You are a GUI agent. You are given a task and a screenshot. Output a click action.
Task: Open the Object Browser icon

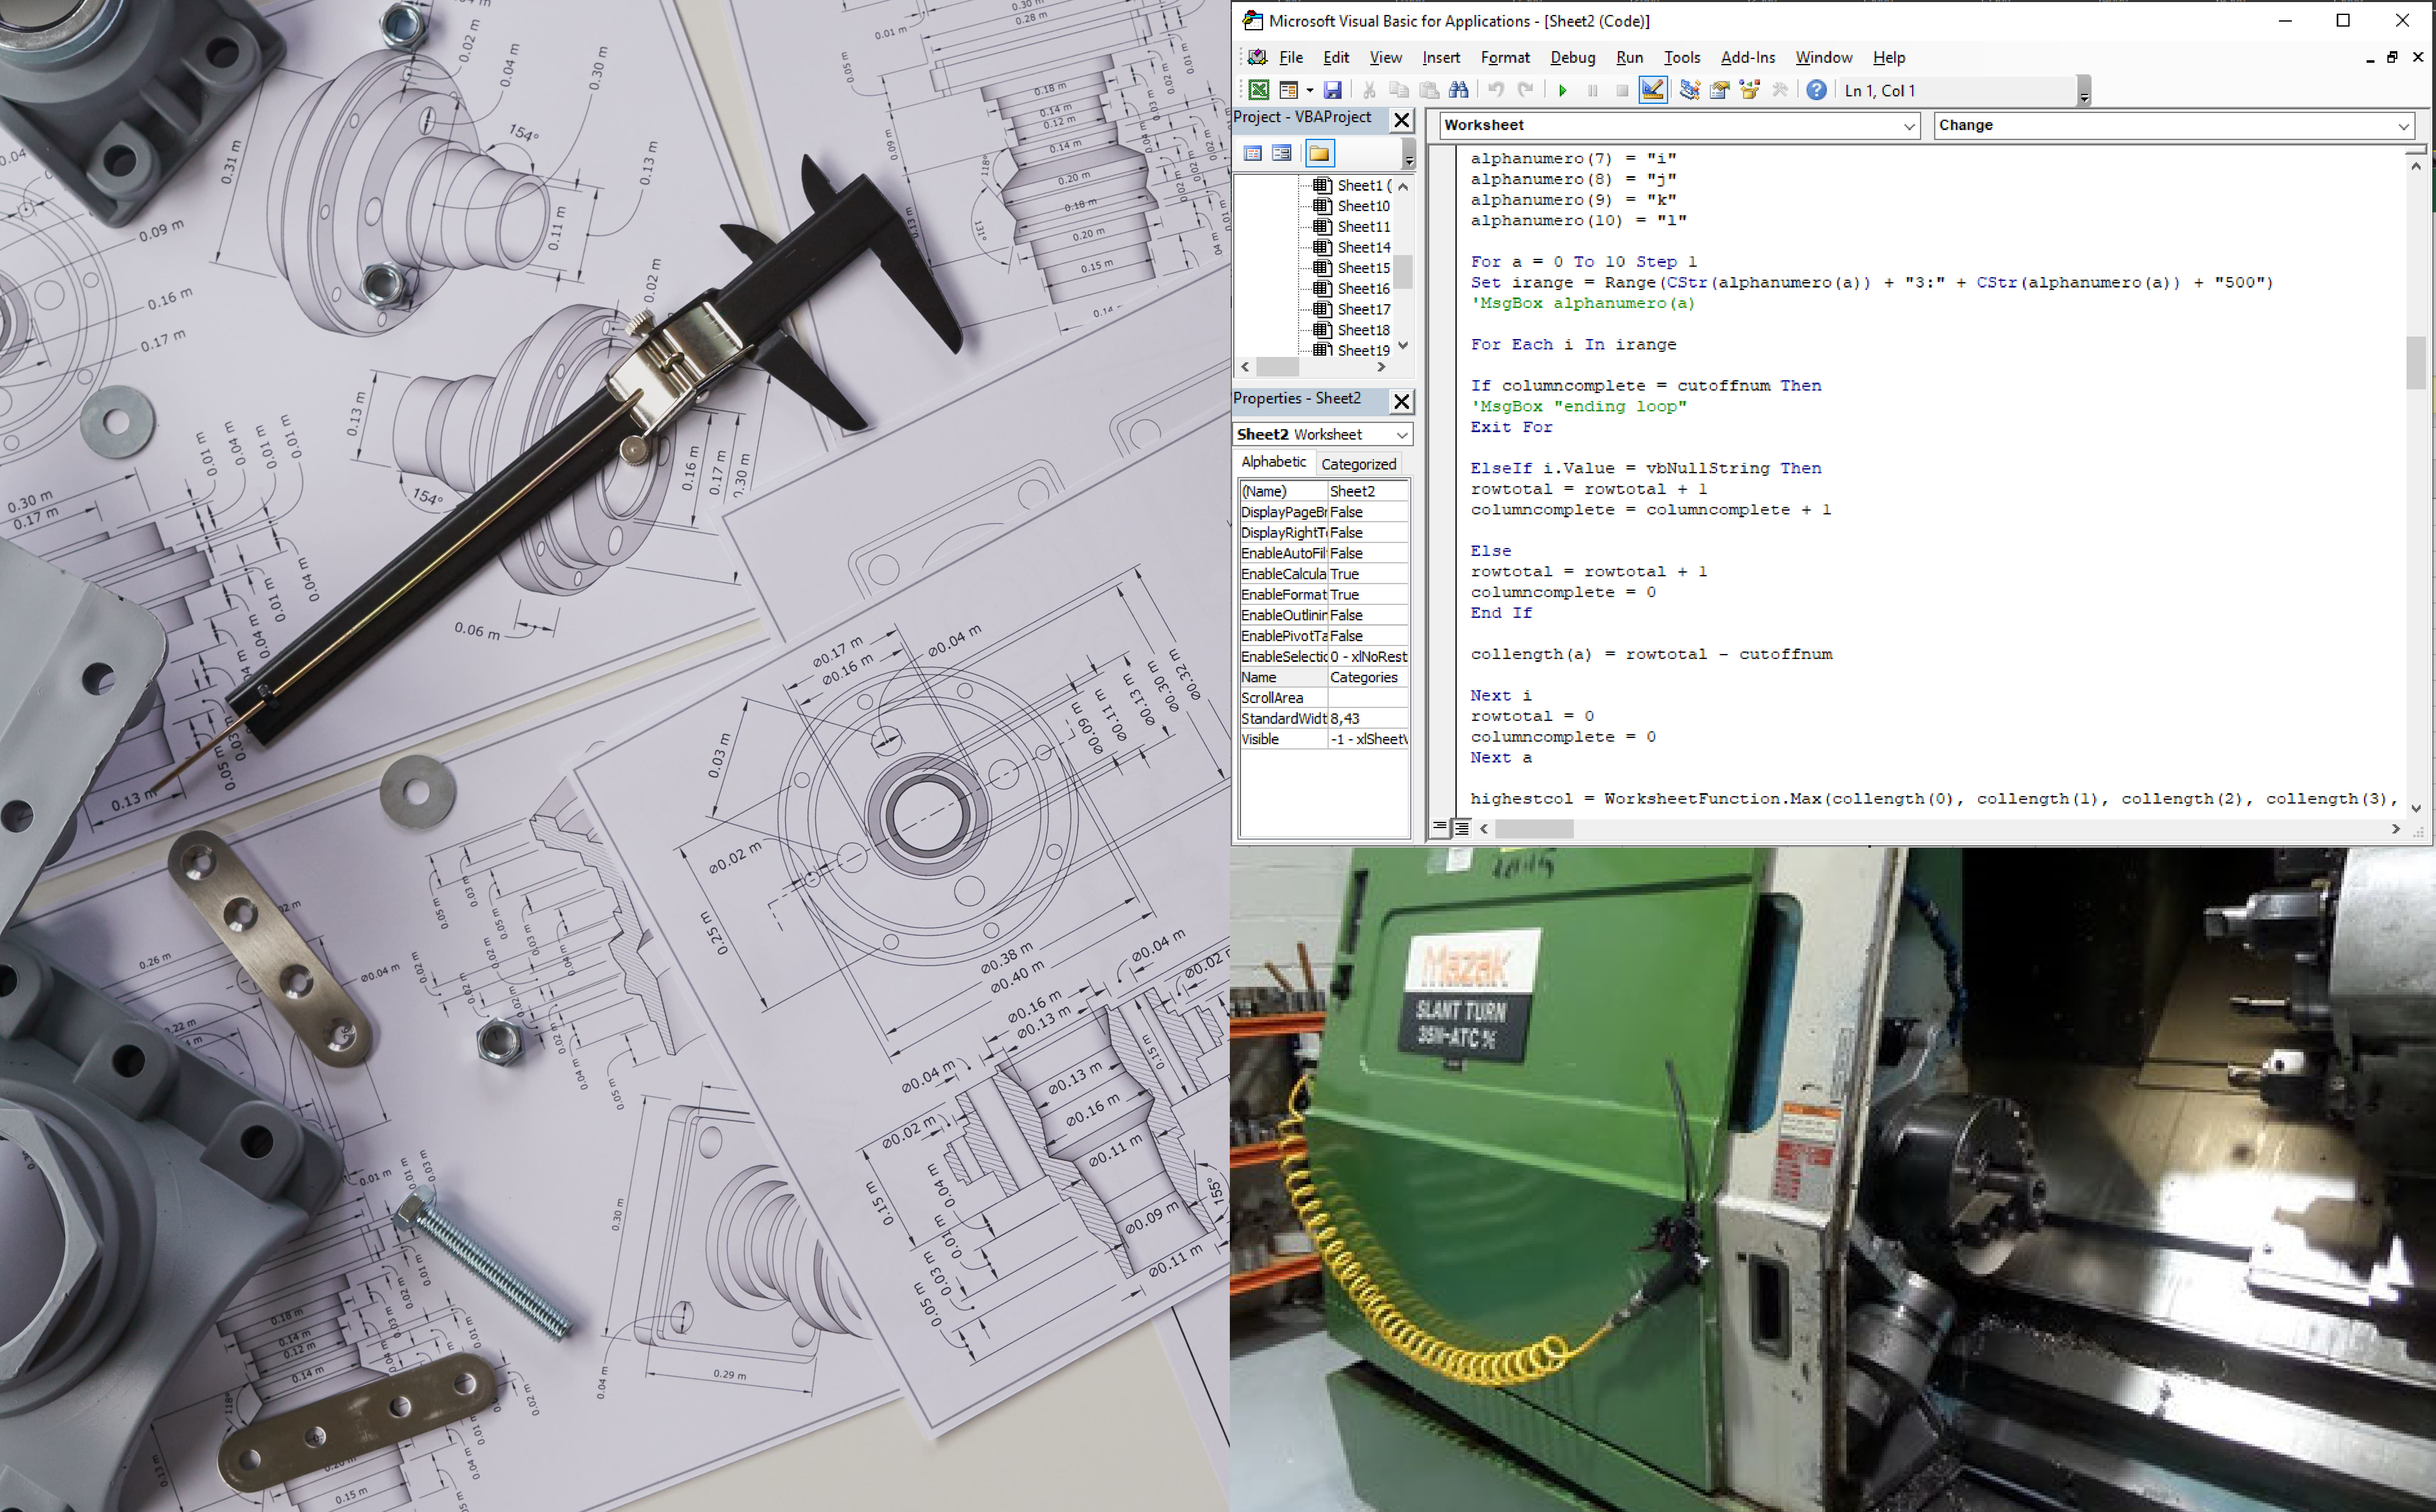click(1749, 90)
